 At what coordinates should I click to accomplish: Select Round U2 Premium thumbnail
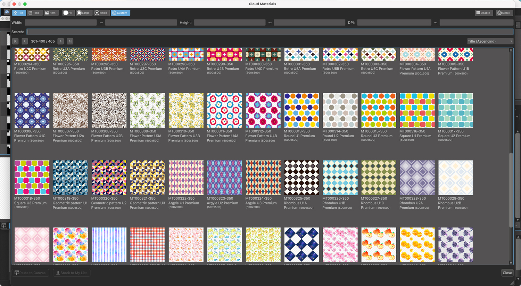pos(340,110)
